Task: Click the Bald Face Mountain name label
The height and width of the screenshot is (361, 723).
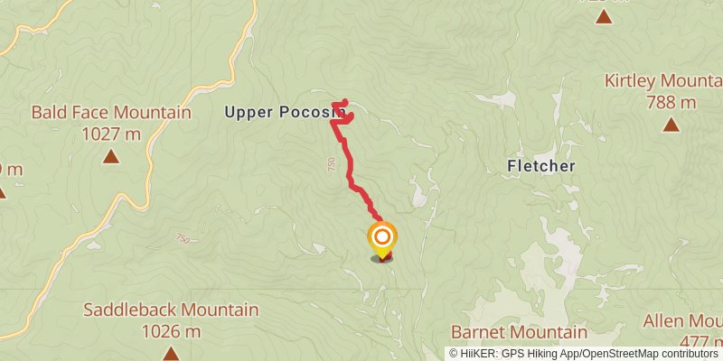Action: click(111, 112)
